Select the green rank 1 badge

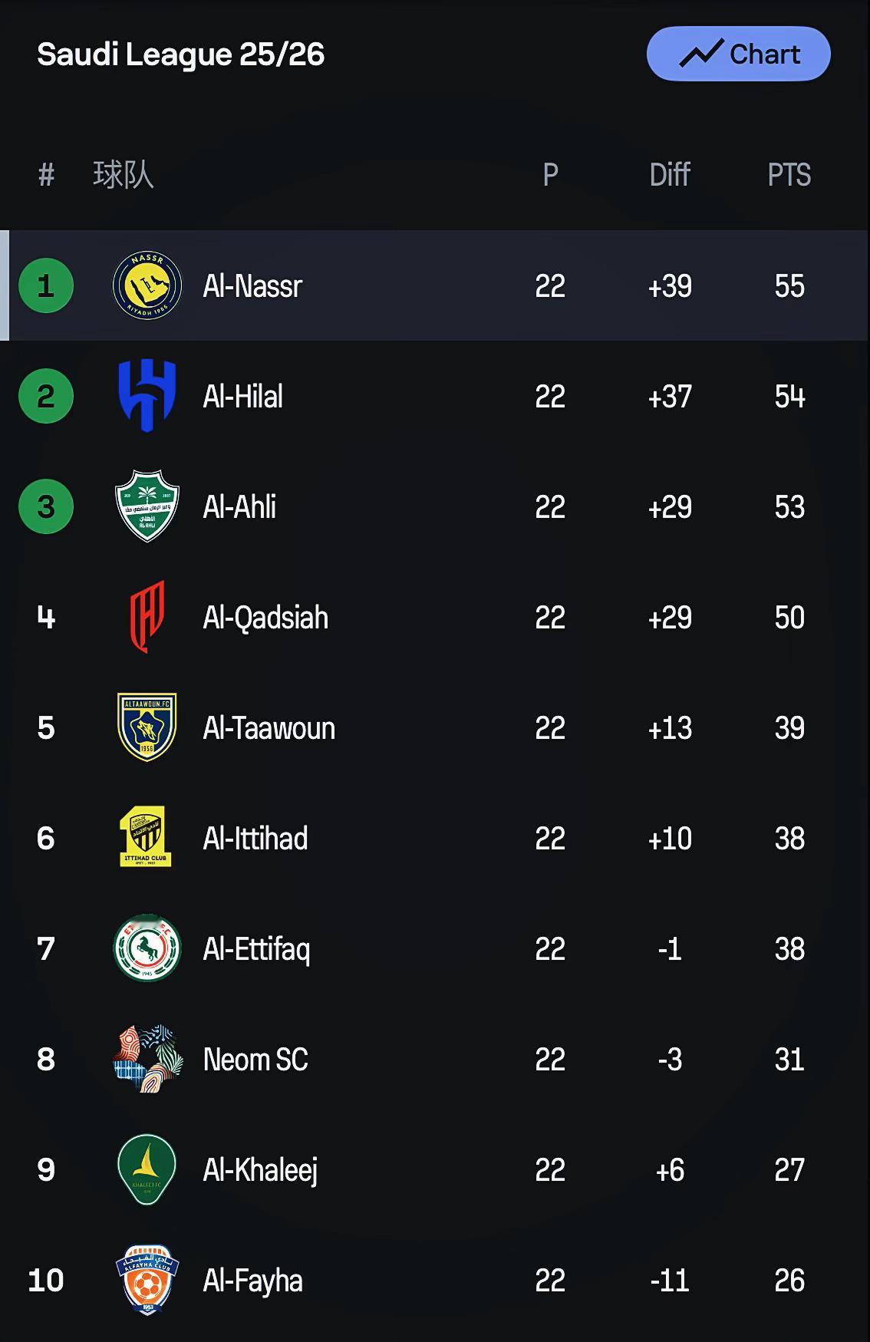[46, 285]
